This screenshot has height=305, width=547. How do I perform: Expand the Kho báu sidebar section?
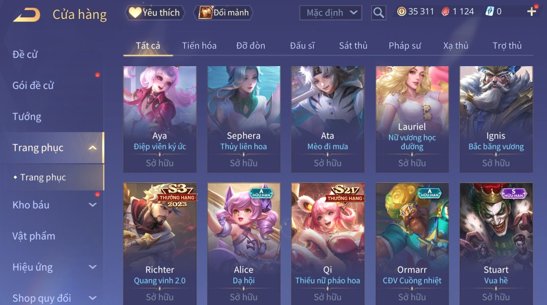(93, 205)
